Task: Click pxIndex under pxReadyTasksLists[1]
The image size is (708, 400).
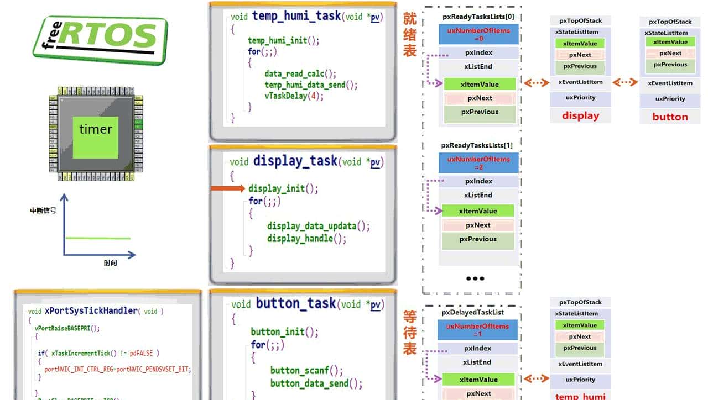Action: (478, 181)
